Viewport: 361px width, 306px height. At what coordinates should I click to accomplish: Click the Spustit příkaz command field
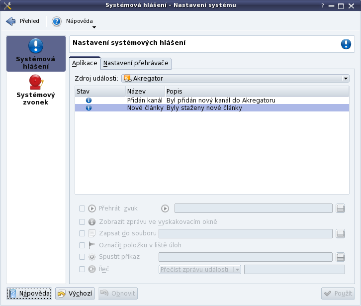click(x=246, y=257)
